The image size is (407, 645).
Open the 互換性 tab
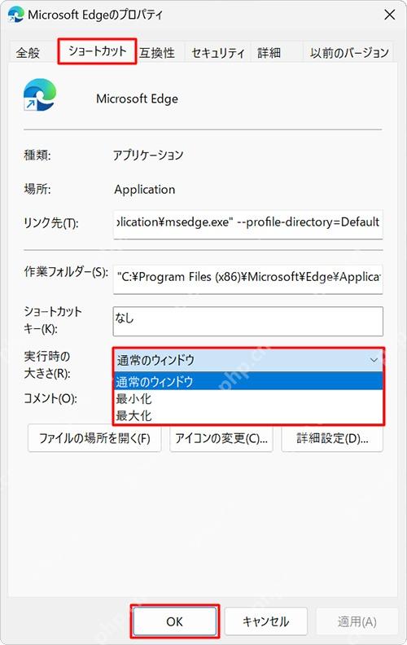(157, 53)
